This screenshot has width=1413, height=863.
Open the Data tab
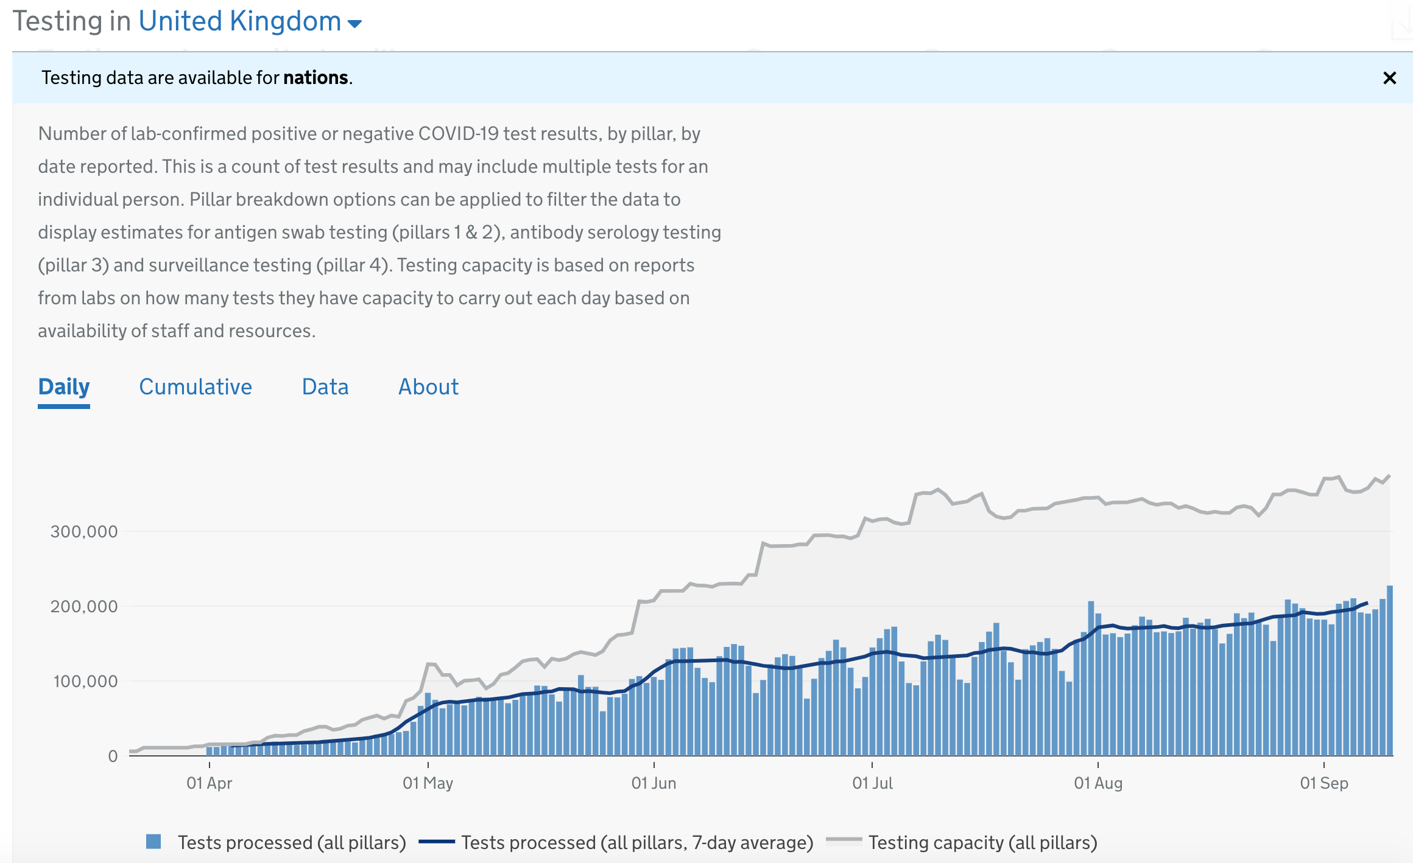click(x=325, y=387)
